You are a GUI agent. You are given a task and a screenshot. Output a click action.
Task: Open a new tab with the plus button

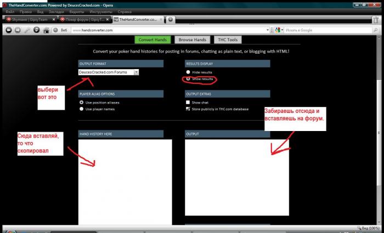(x=171, y=20)
